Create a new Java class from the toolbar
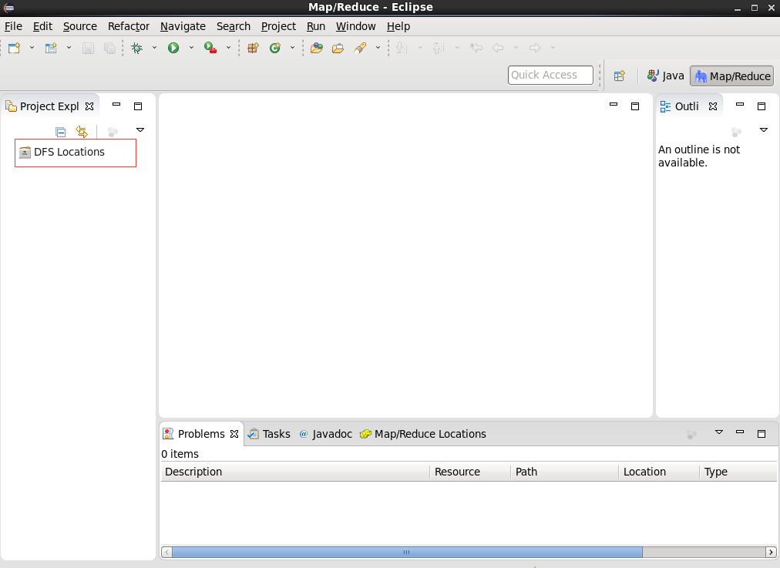 coord(274,47)
